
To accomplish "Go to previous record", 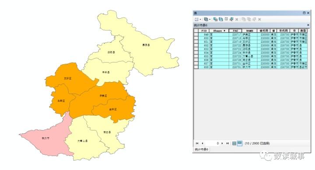I will (x=203, y=143).
